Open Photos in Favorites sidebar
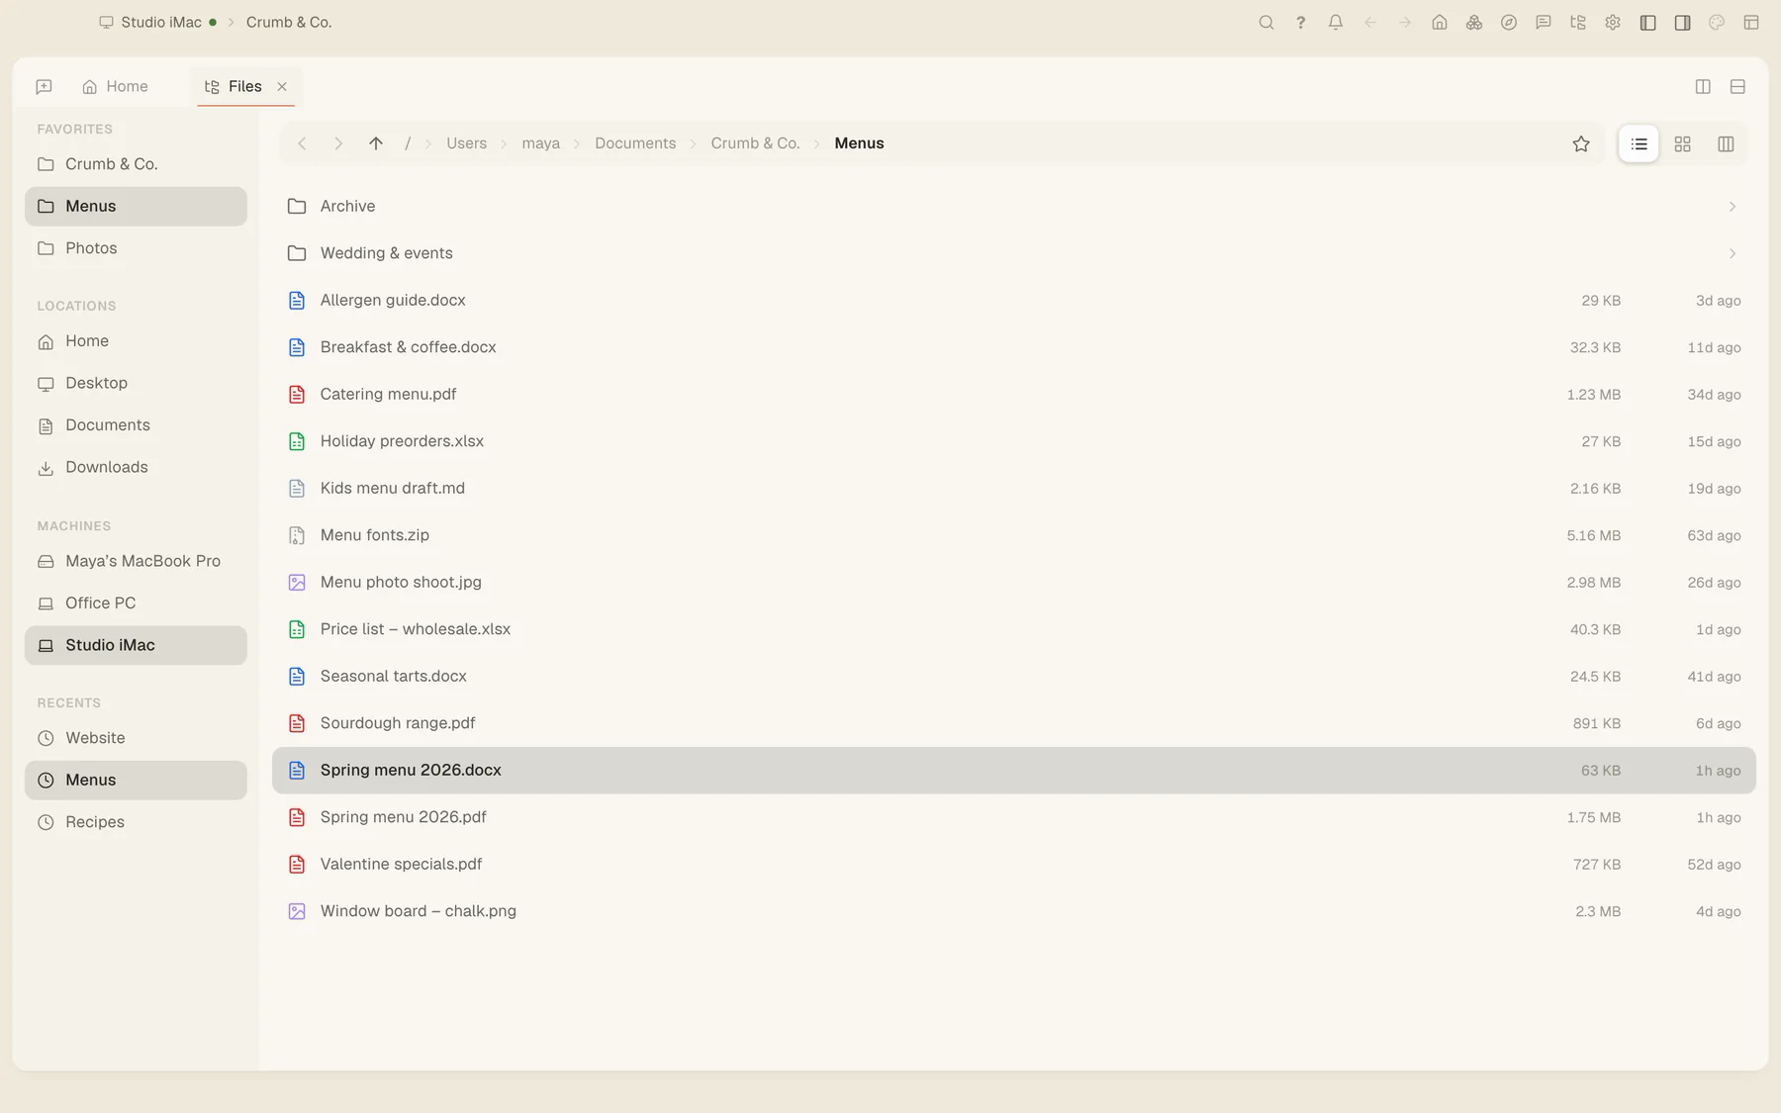1781x1113 pixels. [136, 248]
